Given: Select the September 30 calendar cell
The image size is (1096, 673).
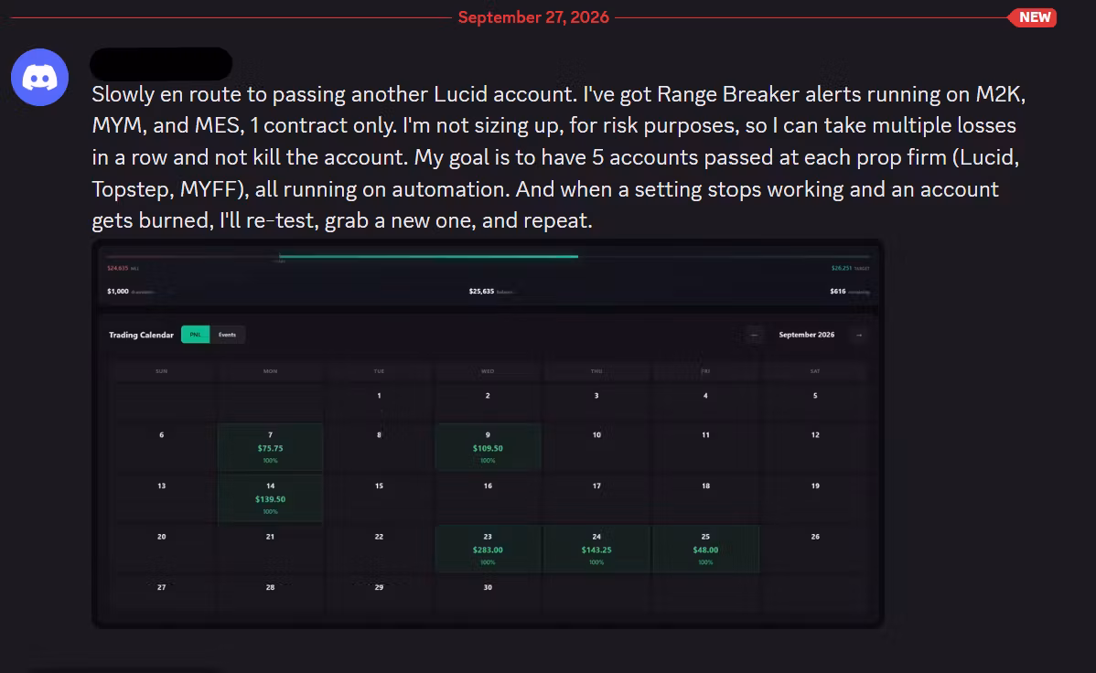Looking at the screenshot, I should [x=488, y=594].
